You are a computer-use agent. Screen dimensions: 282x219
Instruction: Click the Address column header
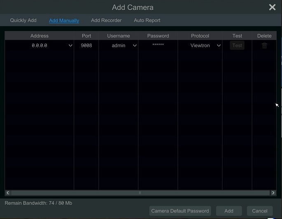coord(40,36)
